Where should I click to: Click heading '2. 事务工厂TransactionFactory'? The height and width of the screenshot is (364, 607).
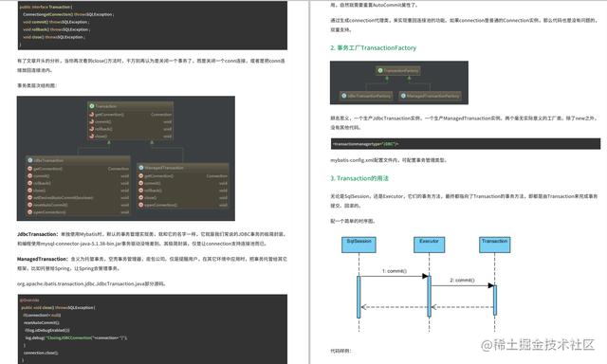(373, 48)
